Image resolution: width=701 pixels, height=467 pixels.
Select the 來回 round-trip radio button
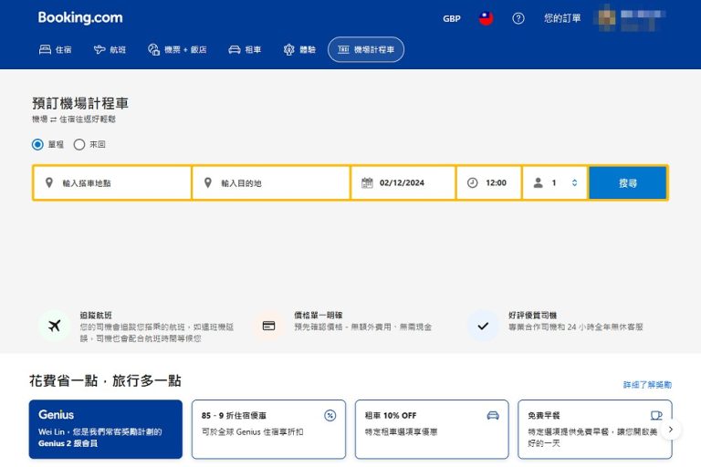pos(79,144)
